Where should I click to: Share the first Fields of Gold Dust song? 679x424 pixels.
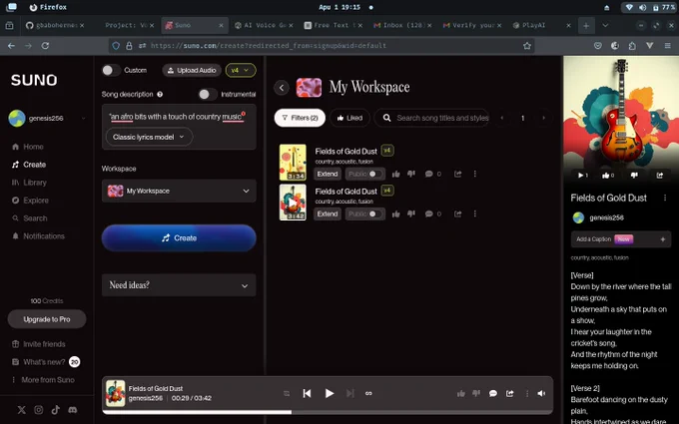457,174
